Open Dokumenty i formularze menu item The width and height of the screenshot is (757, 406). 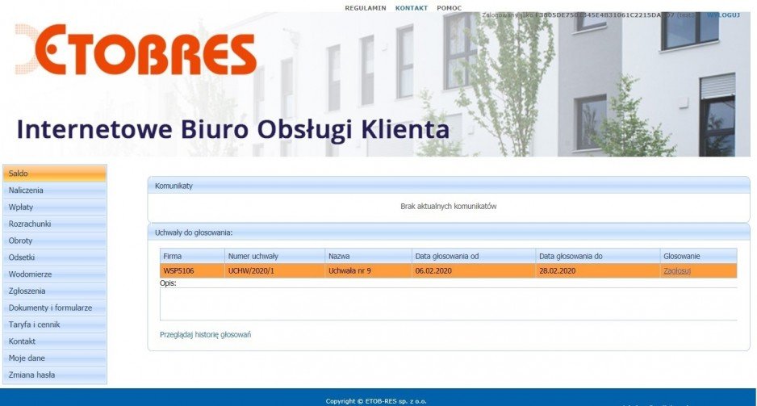55,308
